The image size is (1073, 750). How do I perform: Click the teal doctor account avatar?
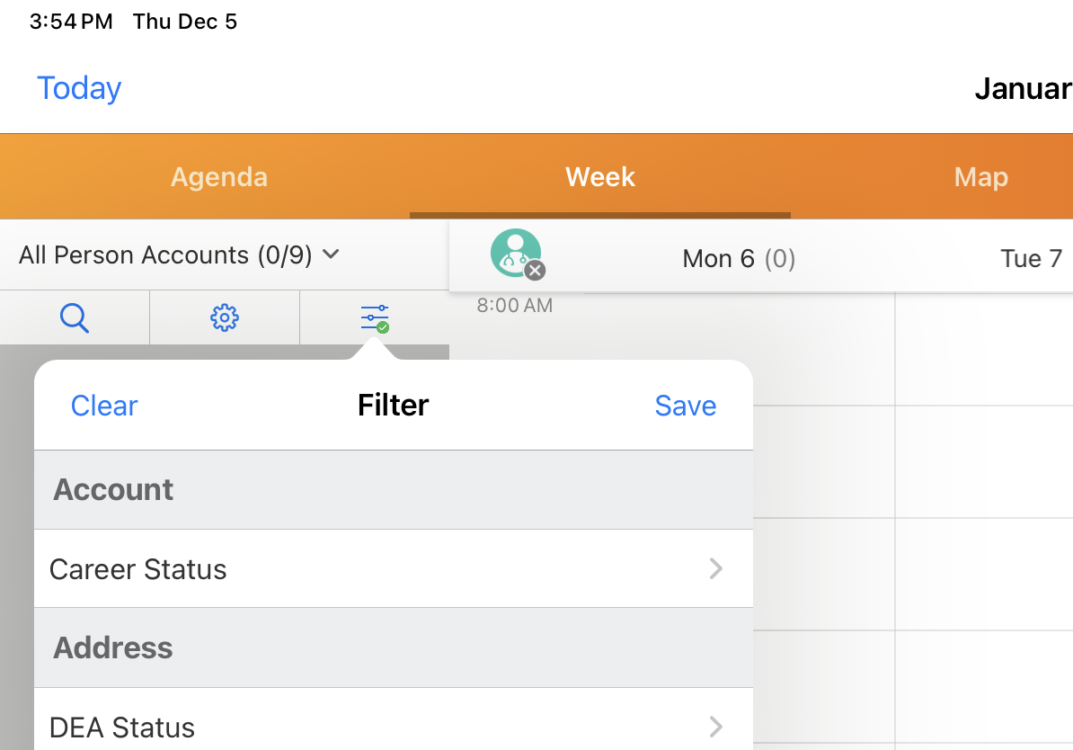[x=515, y=253]
